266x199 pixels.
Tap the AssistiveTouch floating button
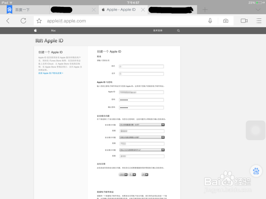pyautogui.click(x=255, y=130)
